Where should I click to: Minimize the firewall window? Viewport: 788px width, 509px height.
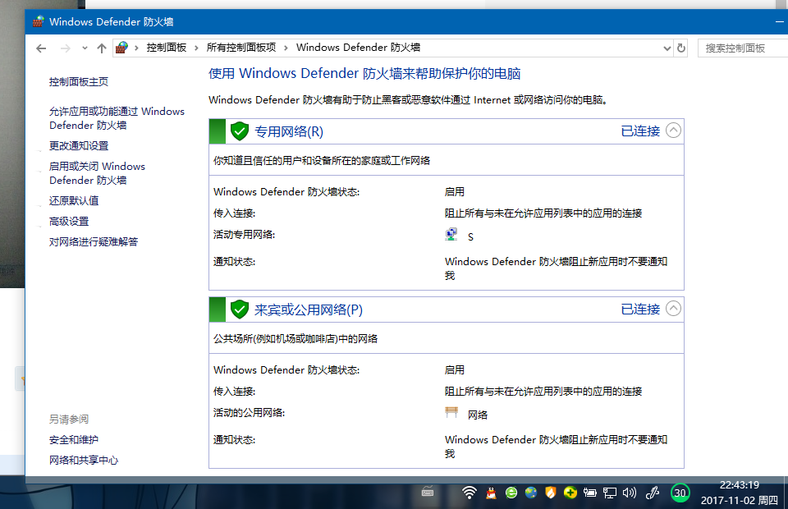point(780,21)
